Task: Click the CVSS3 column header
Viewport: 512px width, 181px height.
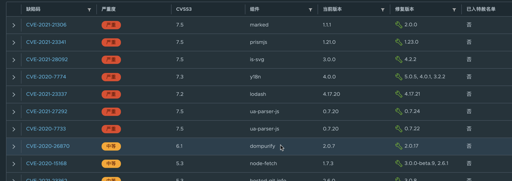Action: point(184,9)
